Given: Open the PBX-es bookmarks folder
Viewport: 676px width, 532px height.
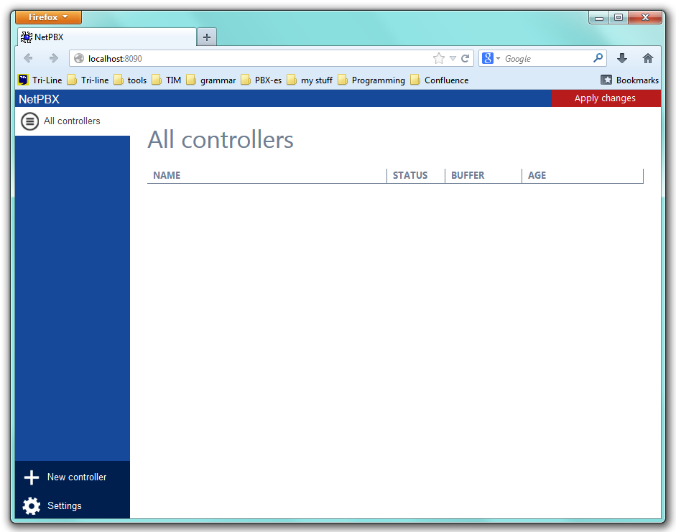Looking at the screenshot, I should (261, 80).
